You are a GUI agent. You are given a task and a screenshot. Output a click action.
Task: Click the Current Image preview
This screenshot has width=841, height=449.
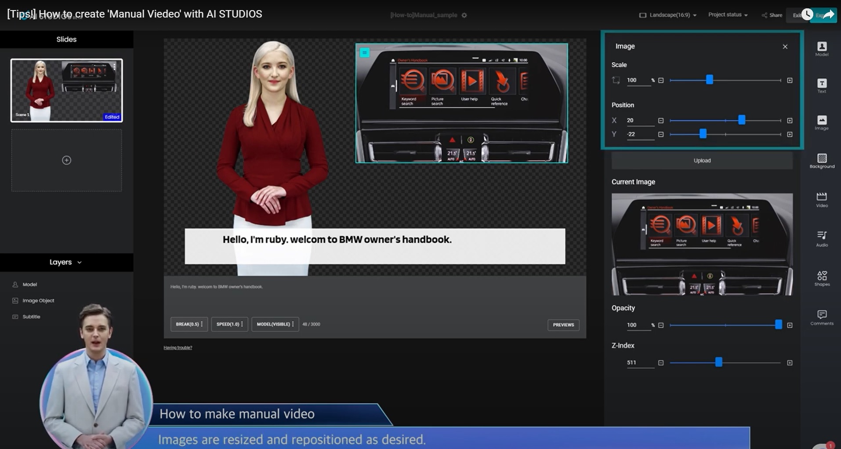[x=702, y=244]
